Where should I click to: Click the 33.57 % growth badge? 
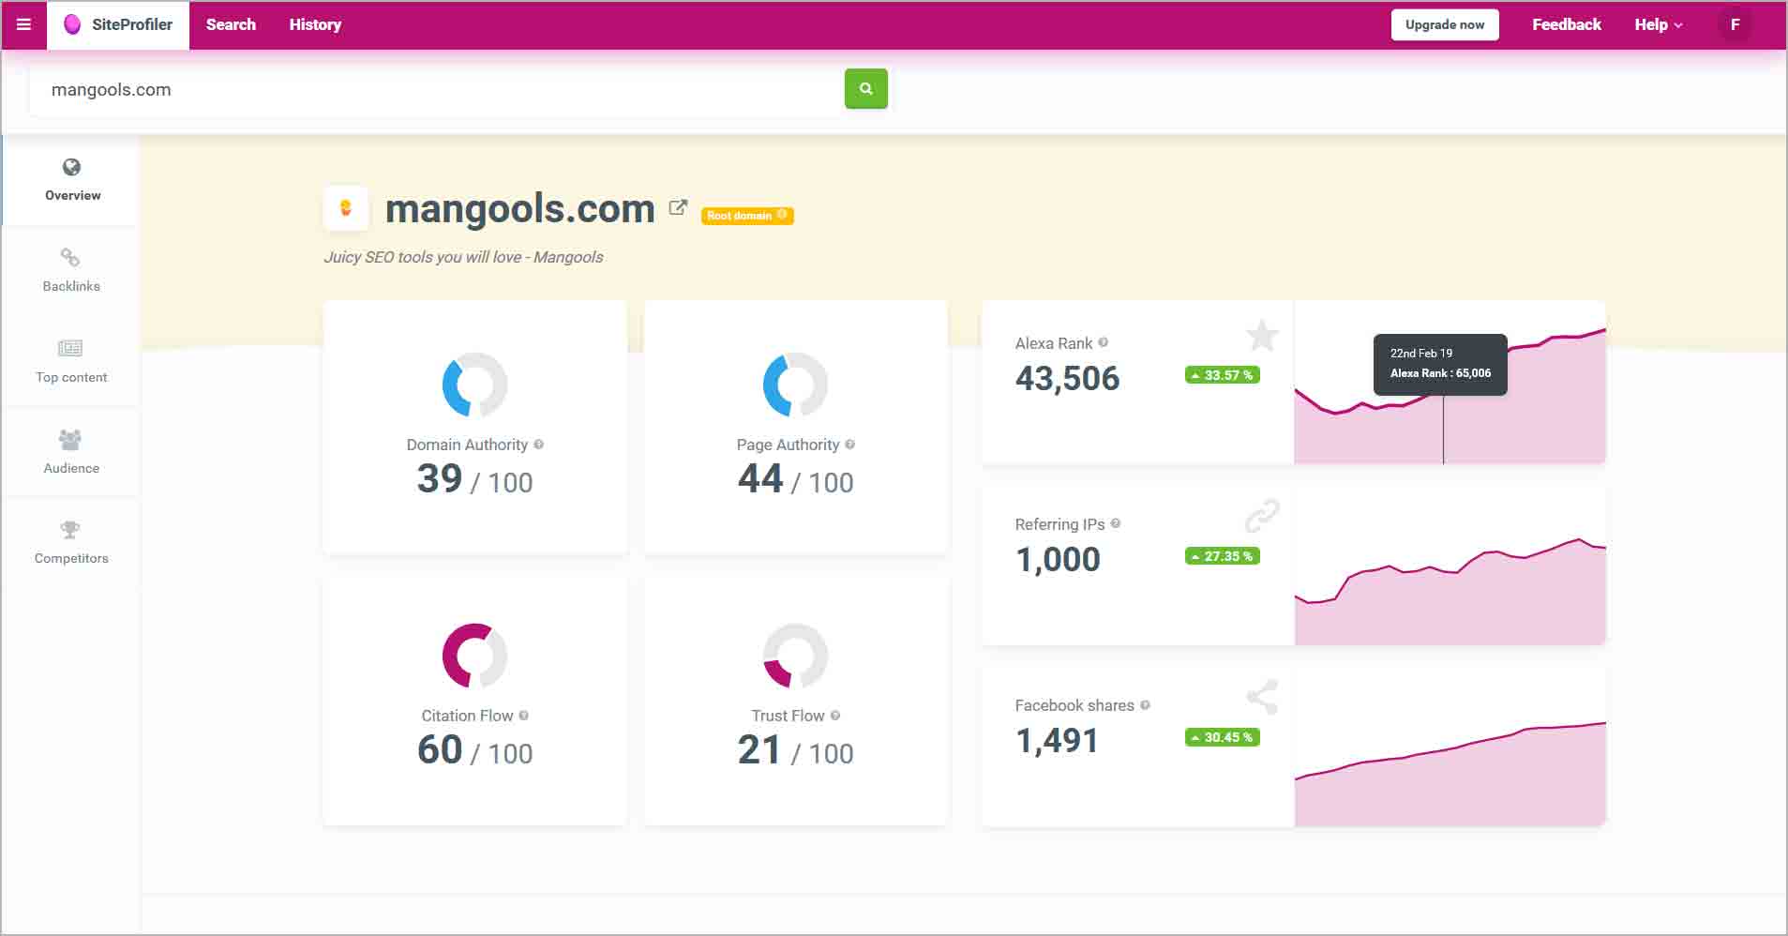(x=1223, y=375)
